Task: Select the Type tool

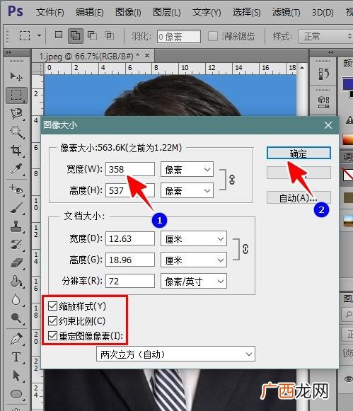Action: click(x=16, y=357)
